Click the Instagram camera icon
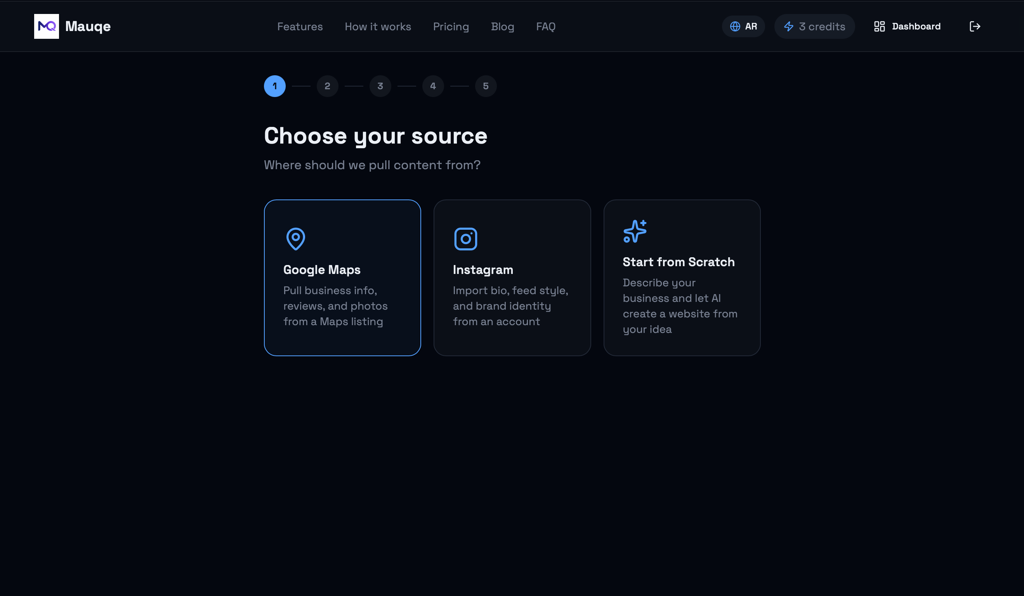Screen dimensions: 1024x596 [466, 239]
